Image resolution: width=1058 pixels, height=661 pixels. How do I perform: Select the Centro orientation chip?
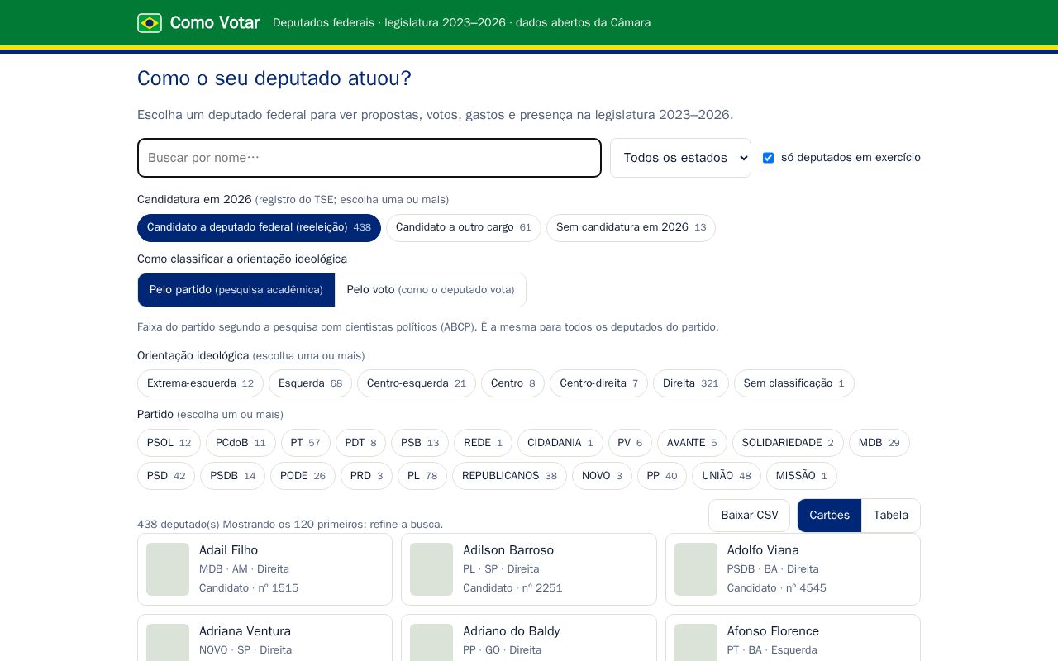tap(512, 383)
